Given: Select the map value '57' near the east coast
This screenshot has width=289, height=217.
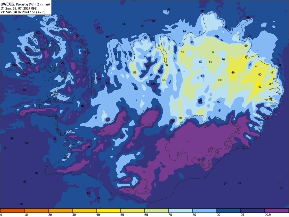Looking at the screenshot, I should [271, 99].
